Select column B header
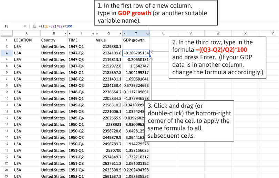The image size is (279, 178). point(54,33)
